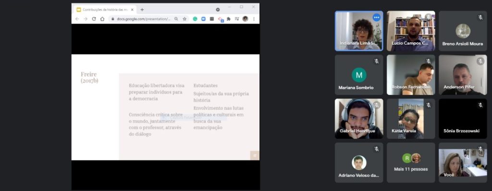Select Gabriel Henrique video tile
Image resolution: width=492 pixels, height=191 pixels.
pyautogui.click(x=359, y=119)
